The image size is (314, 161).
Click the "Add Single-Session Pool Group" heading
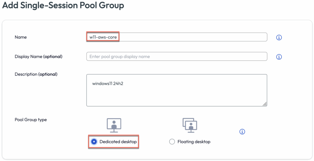63,6
